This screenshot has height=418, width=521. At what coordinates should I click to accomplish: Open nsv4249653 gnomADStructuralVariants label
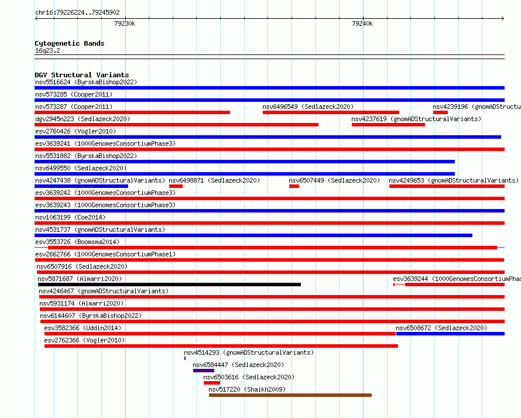click(x=454, y=180)
